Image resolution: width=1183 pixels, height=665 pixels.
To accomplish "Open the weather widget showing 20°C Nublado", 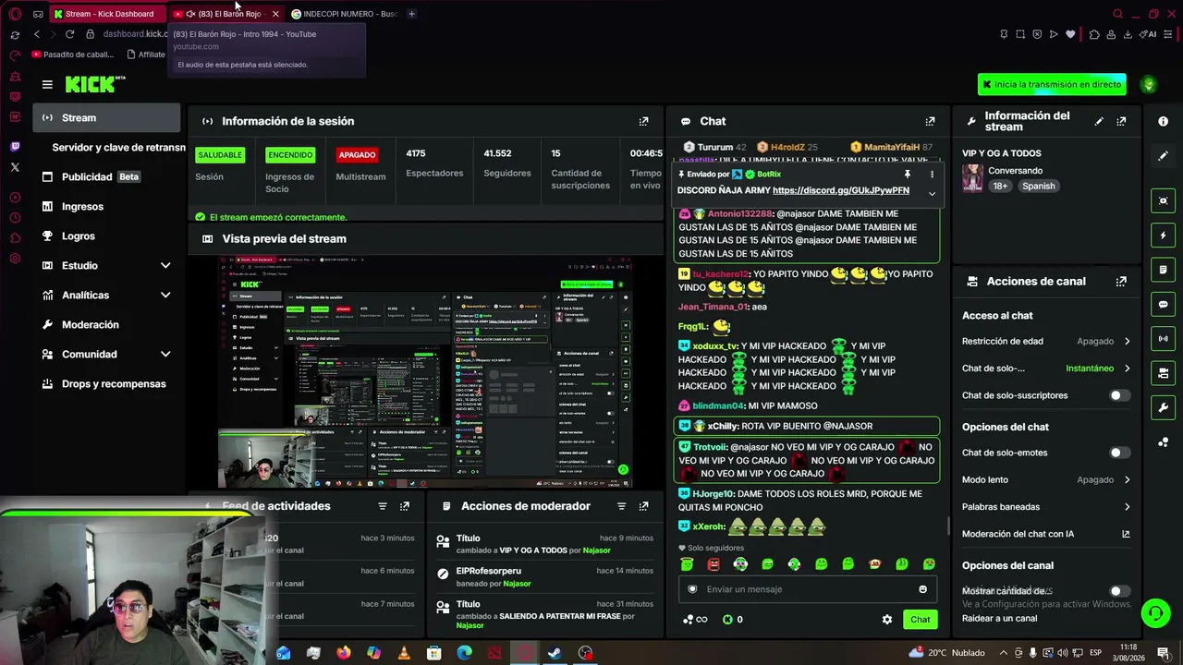I will 946,653.
